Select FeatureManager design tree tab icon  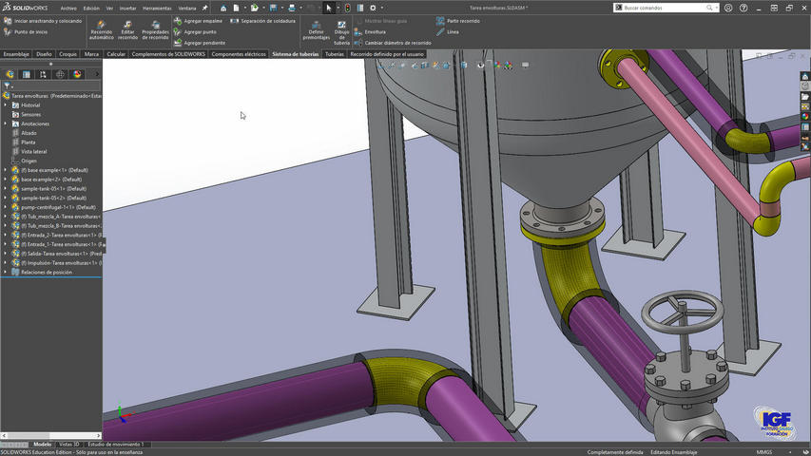(10, 74)
